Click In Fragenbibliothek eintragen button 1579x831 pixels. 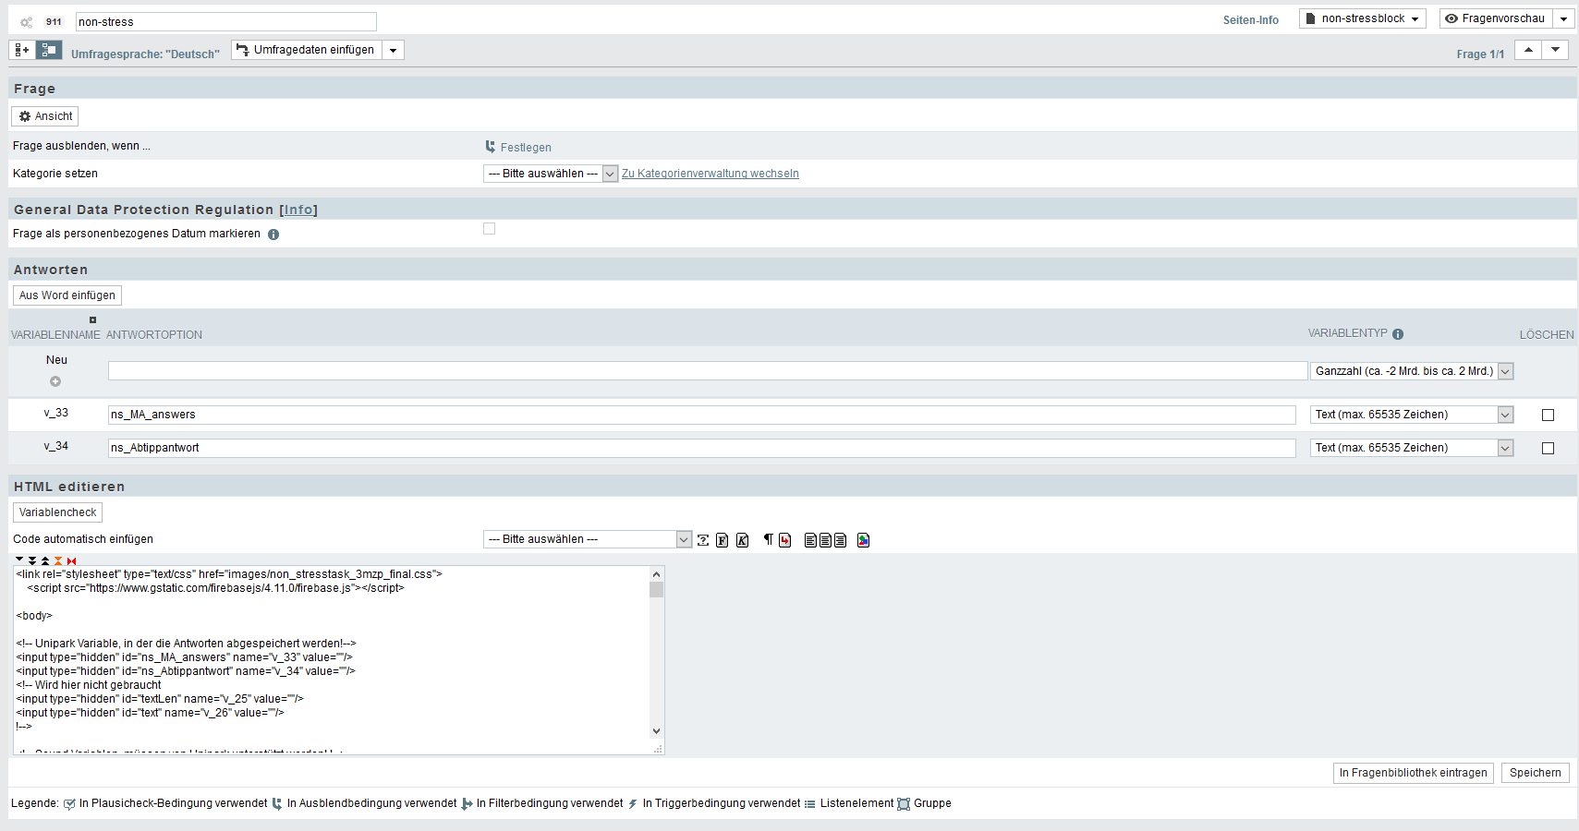(1414, 773)
